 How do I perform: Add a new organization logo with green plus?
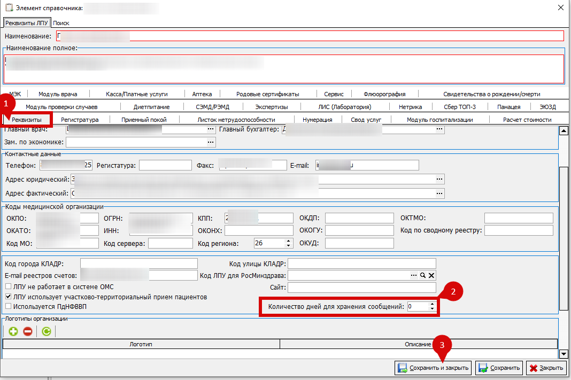tap(13, 331)
